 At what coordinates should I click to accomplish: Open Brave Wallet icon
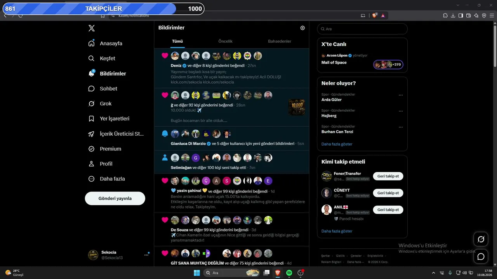(x=469, y=15)
